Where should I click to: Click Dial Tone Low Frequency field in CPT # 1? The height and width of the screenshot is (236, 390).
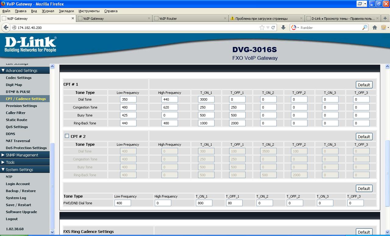pos(128,99)
